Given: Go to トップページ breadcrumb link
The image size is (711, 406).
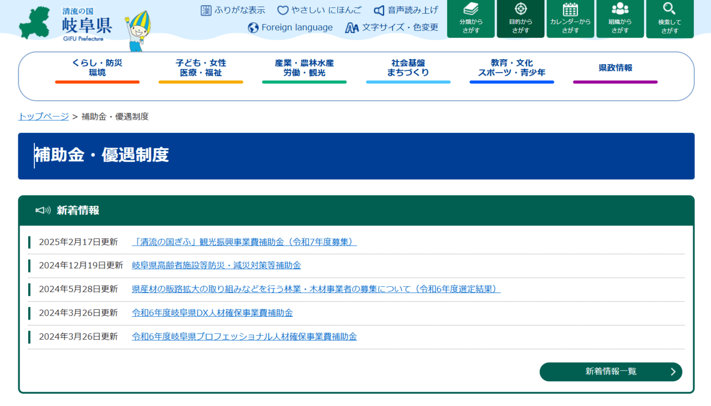Looking at the screenshot, I should (x=44, y=116).
